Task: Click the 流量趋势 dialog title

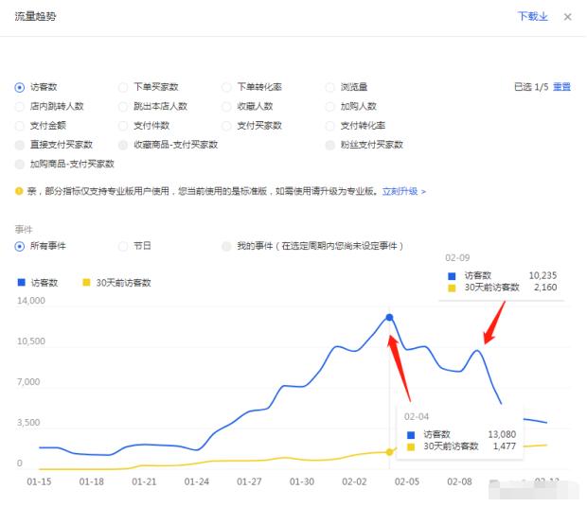Action: [x=35, y=16]
